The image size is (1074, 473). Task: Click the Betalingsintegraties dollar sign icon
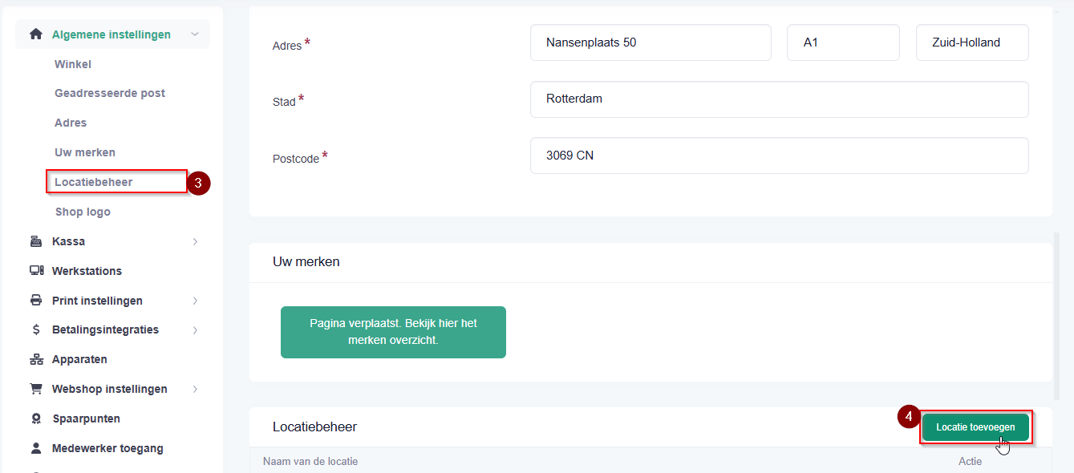[36, 329]
